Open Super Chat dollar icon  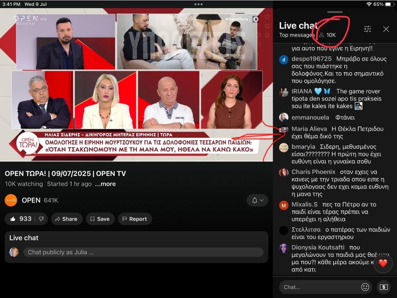point(383,287)
